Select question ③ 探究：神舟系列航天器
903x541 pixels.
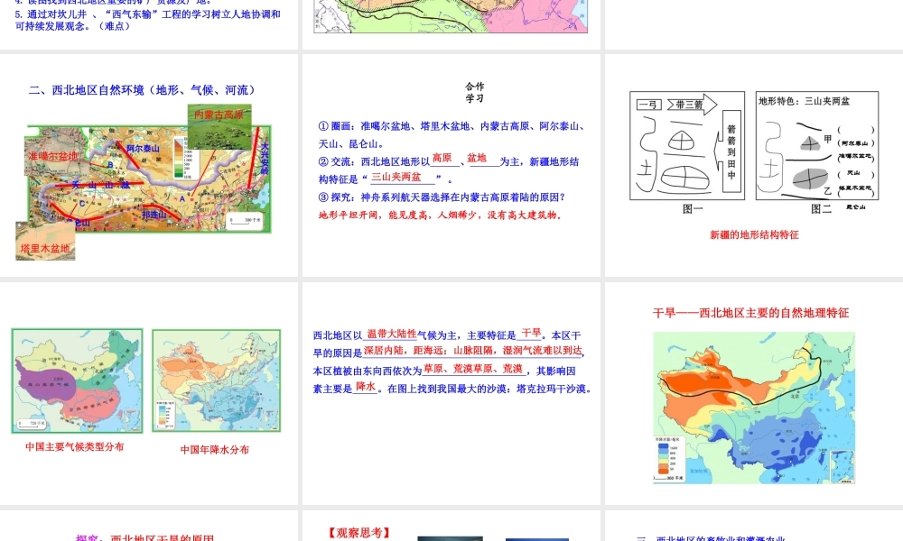(x=442, y=197)
